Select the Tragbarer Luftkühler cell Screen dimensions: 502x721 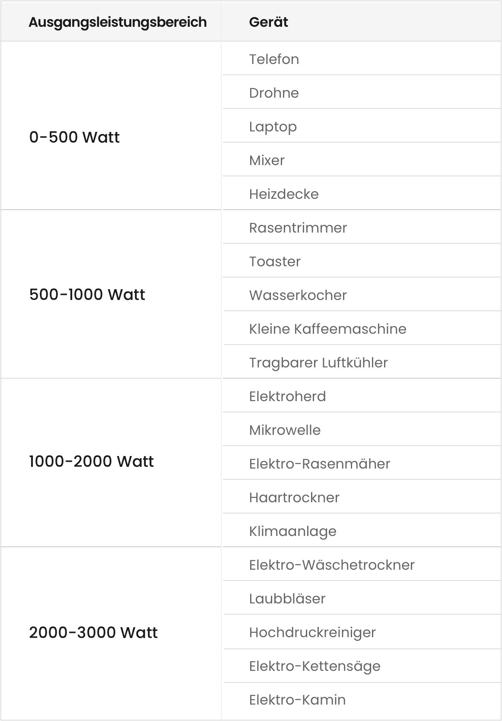[318, 362]
